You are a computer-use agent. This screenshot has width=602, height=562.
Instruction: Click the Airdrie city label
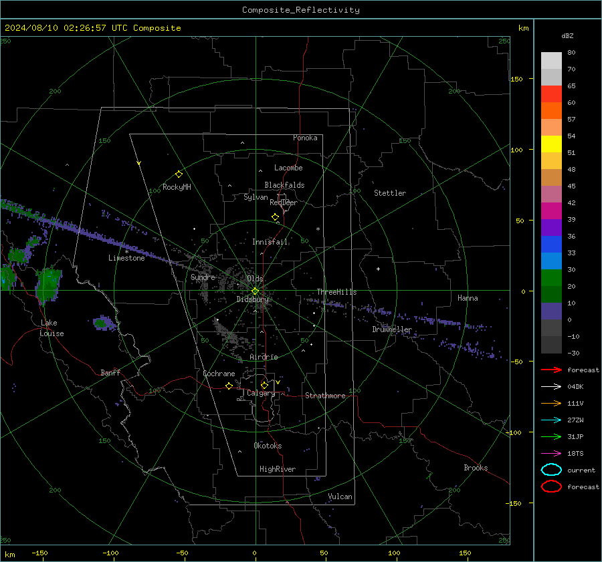click(264, 357)
